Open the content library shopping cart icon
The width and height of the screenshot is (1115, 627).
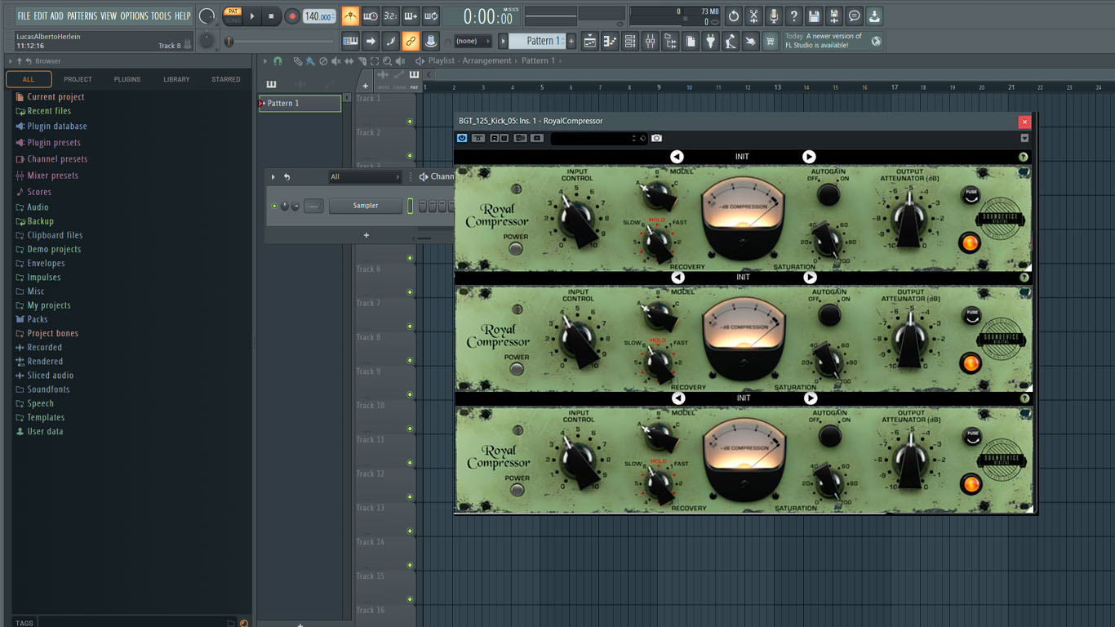[770, 41]
